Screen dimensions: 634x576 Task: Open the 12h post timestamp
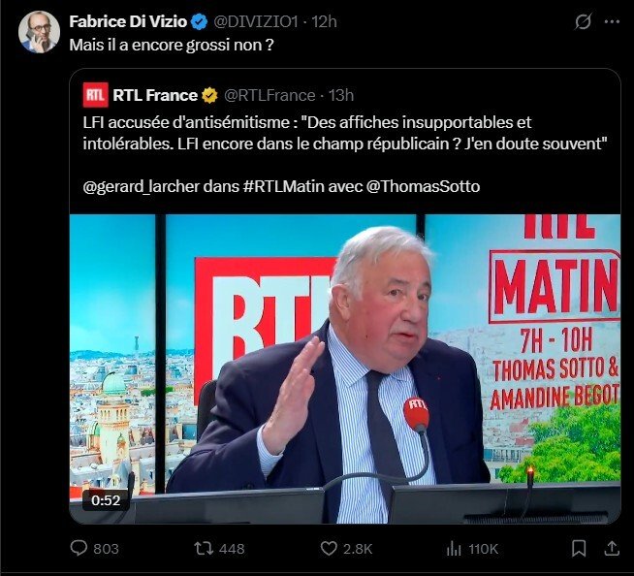[322, 20]
